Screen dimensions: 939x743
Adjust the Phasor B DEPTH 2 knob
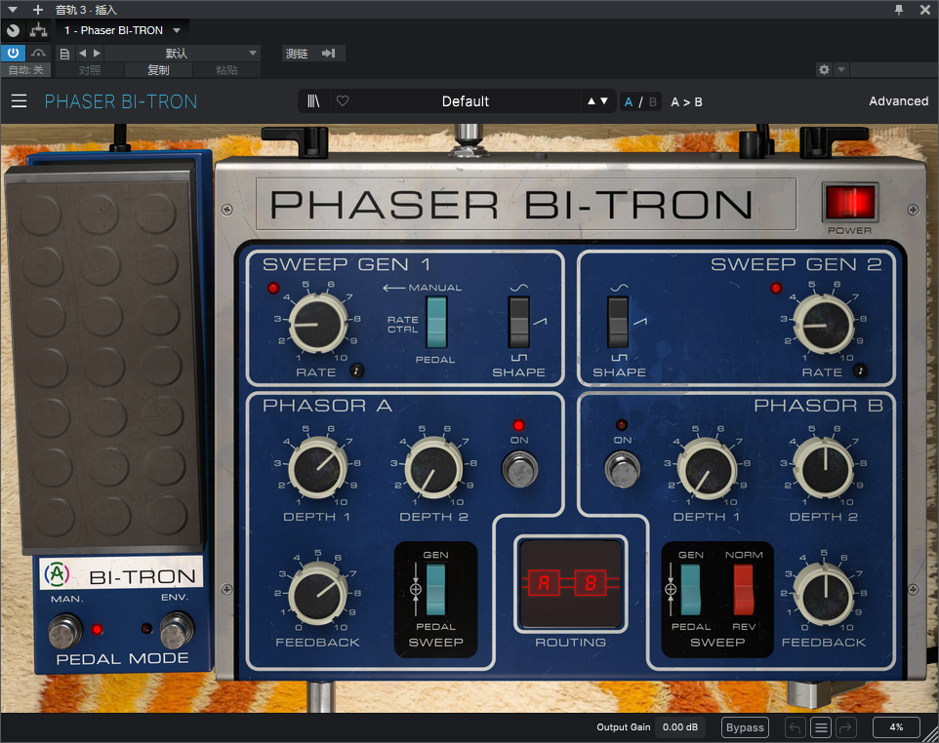point(825,468)
